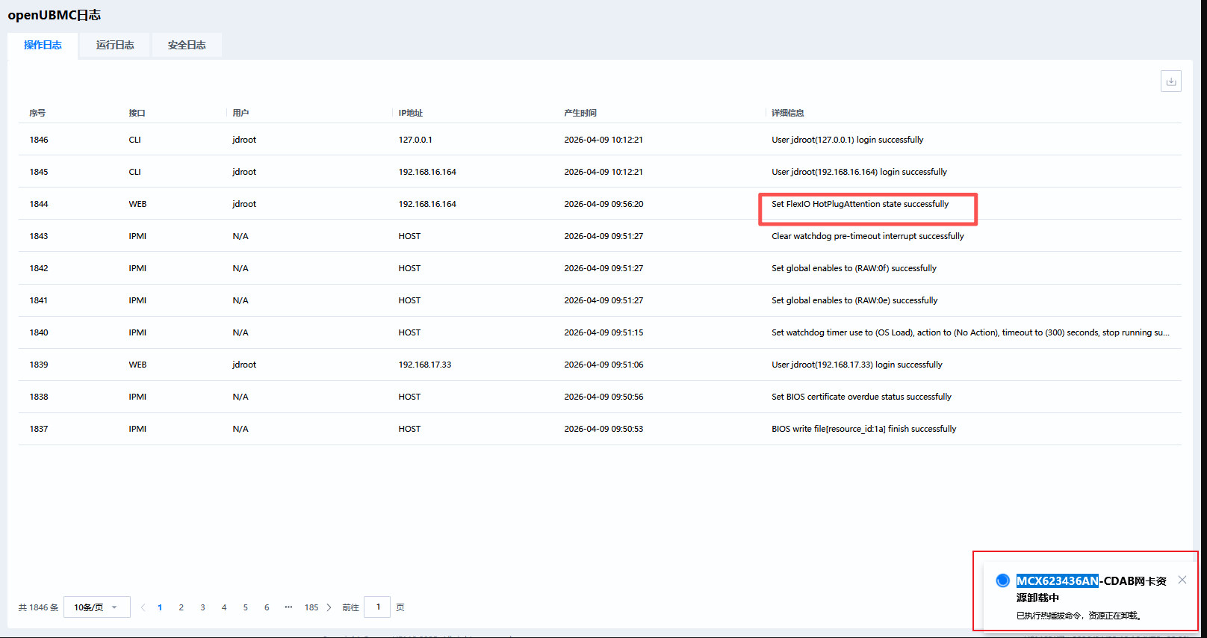Click the truncated 'Set watchdog timer use' message

click(x=970, y=332)
